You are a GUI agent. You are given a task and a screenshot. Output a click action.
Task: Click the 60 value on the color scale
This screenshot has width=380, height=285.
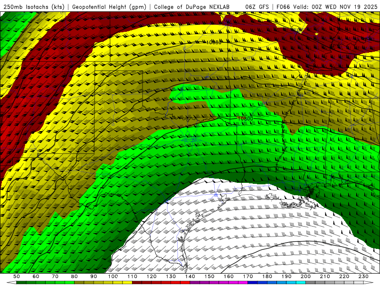click(x=36, y=276)
